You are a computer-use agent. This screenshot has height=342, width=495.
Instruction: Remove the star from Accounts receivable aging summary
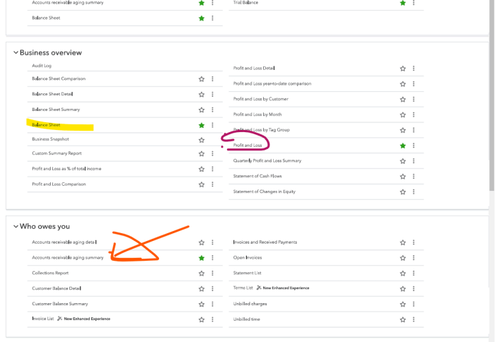point(202,258)
